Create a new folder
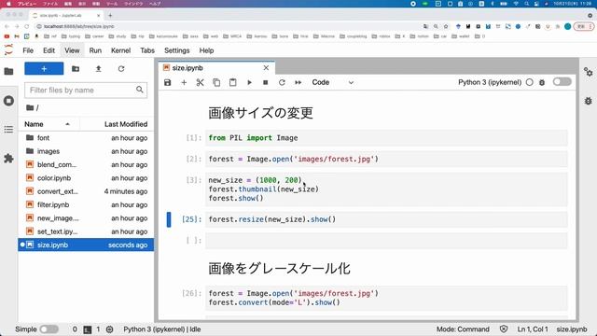 (x=76, y=69)
